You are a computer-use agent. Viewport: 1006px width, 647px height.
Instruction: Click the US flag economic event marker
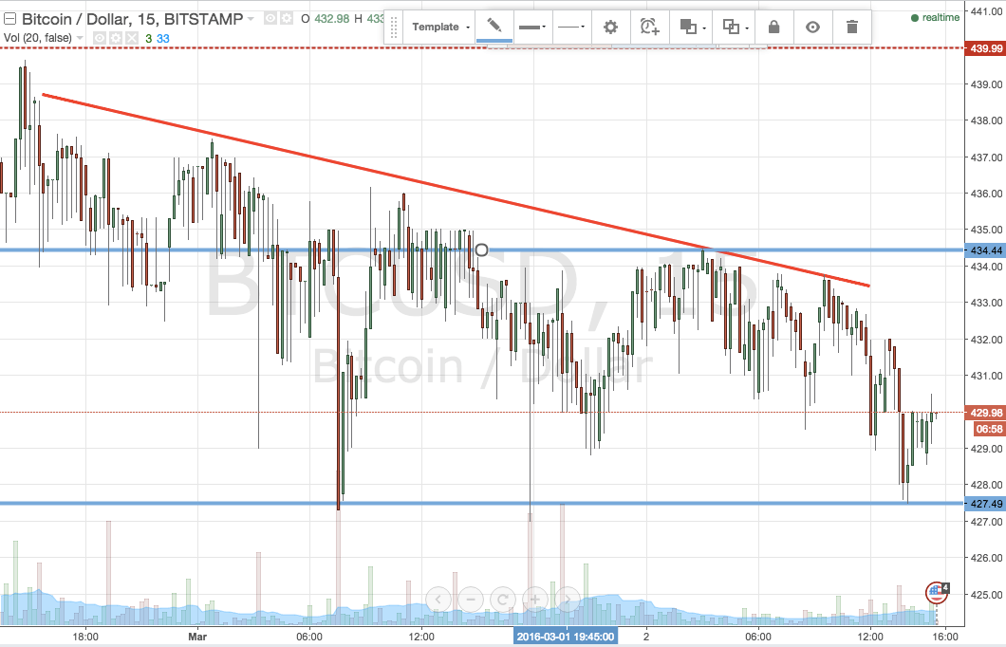pos(936,592)
